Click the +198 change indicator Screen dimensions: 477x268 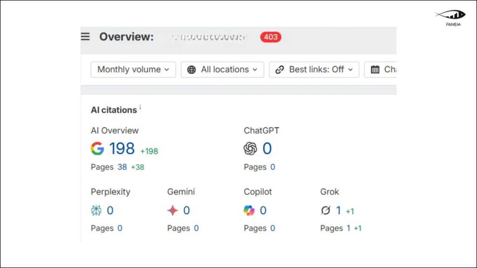click(149, 151)
